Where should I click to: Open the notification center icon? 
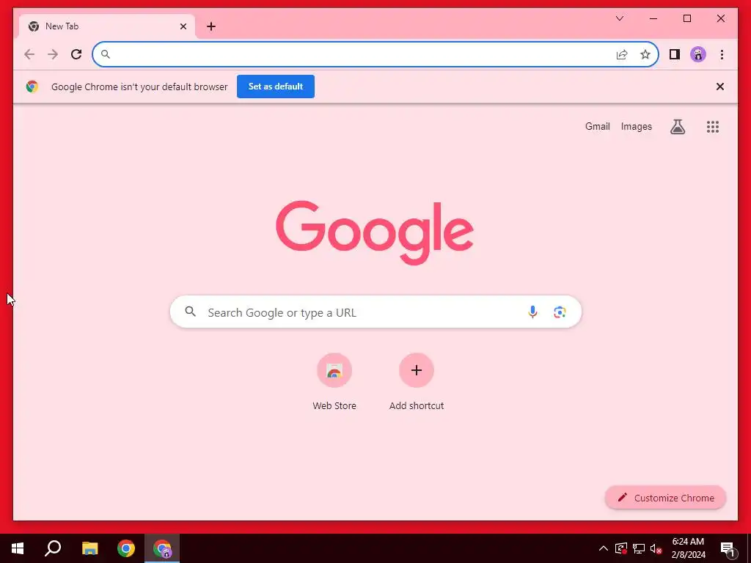[728, 549]
